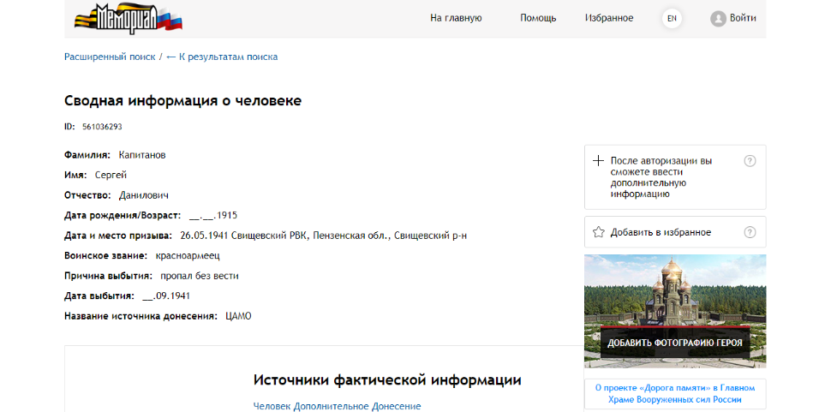Click the patronymic value Данилович
This screenshot has width=819, height=412.
[144, 195]
